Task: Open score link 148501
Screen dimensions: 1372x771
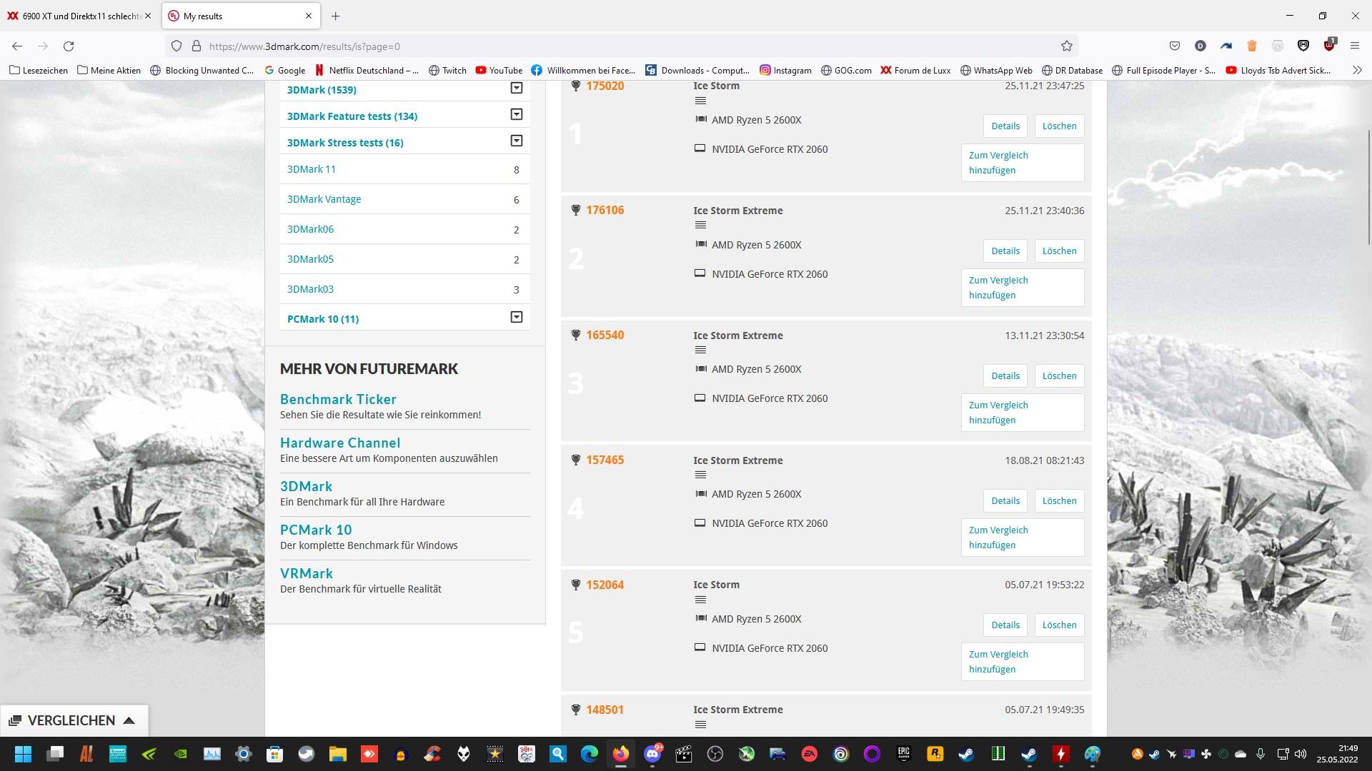Action: tap(605, 710)
